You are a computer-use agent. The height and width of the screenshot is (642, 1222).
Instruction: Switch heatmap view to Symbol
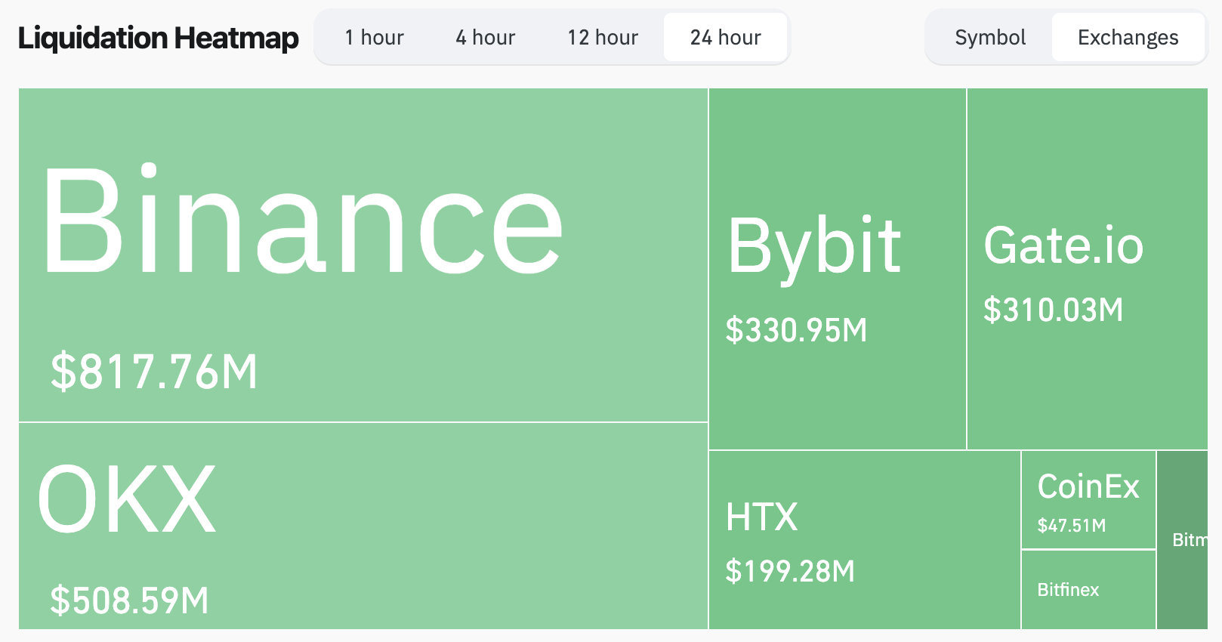(989, 38)
